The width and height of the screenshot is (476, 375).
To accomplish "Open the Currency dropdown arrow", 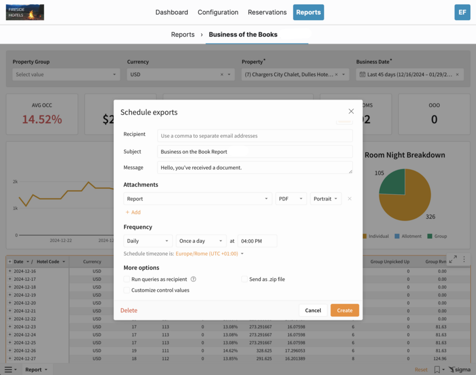I will tap(229, 75).
